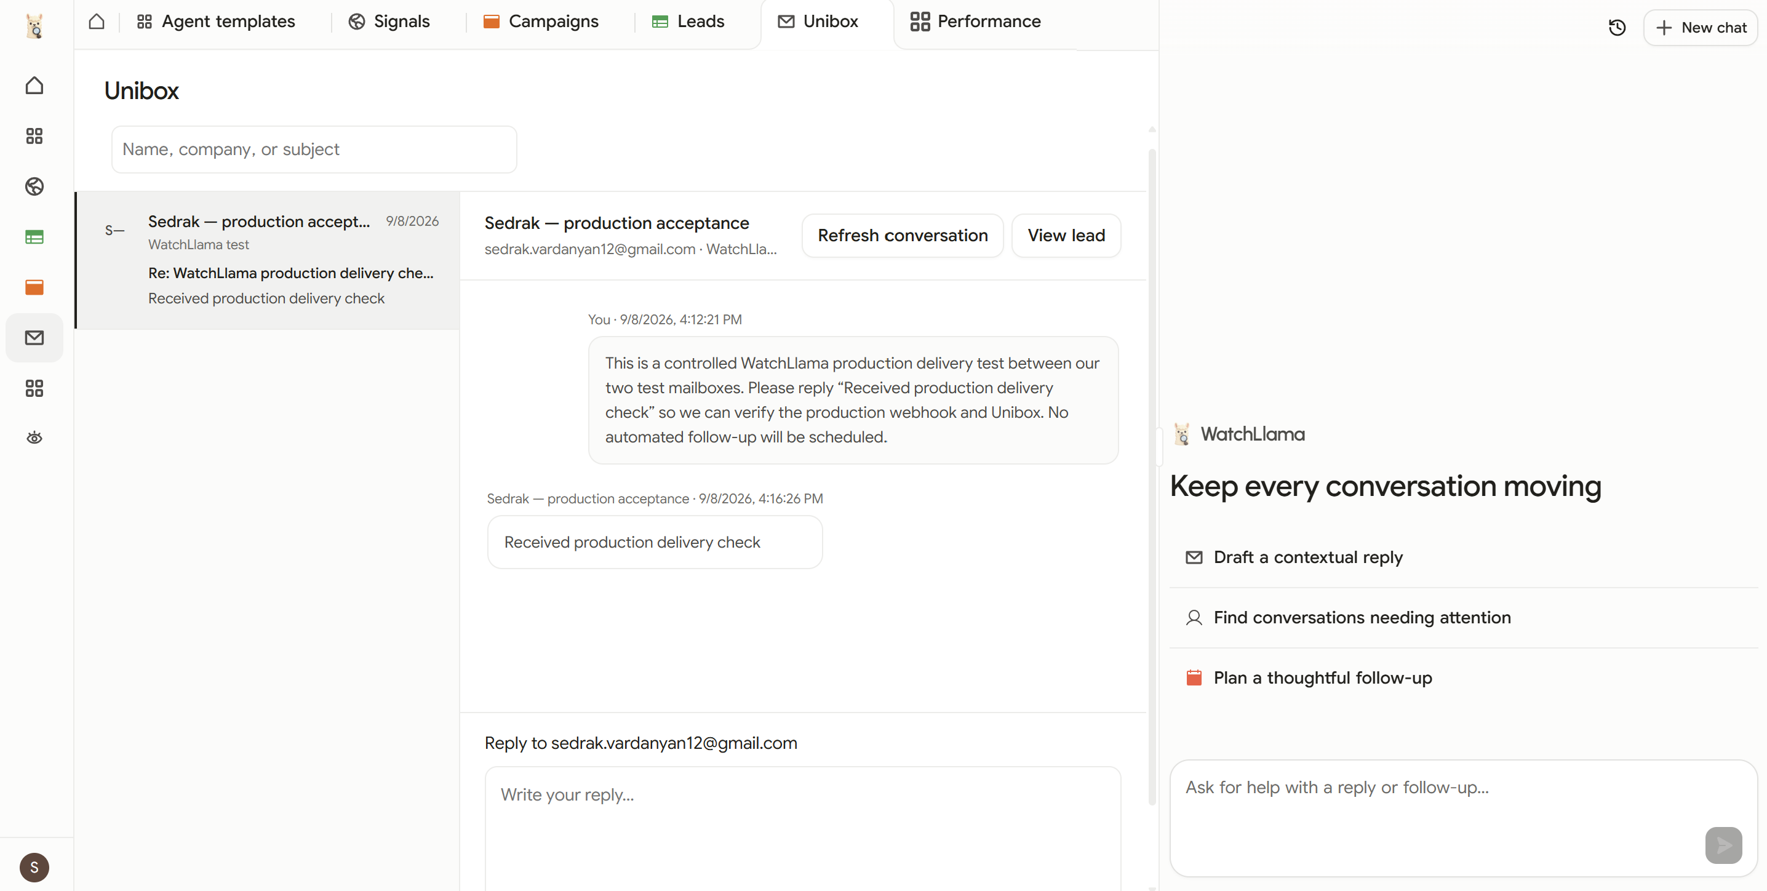Open agent templates grid icon in sidebar
The image size is (1767, 891).
tap(34, 136)
